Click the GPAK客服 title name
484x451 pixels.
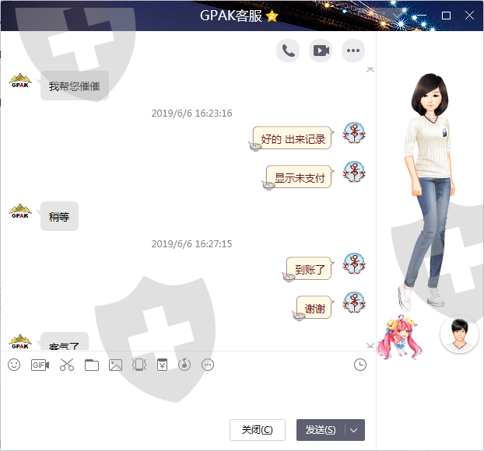click(x=231, y=16)
